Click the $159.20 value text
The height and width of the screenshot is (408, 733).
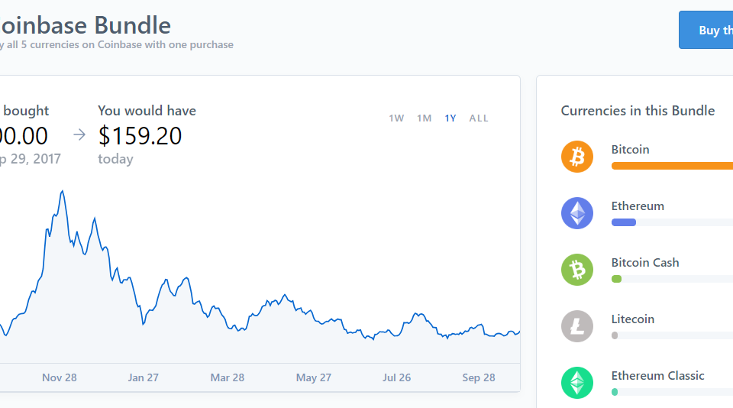[x=140, y=136]
